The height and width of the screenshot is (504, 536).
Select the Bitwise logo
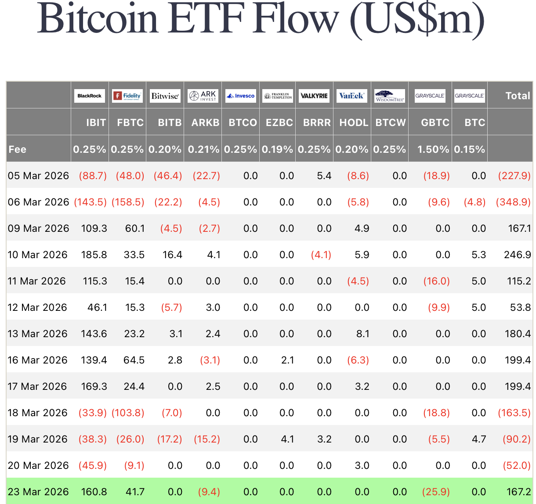pos(165,96)
